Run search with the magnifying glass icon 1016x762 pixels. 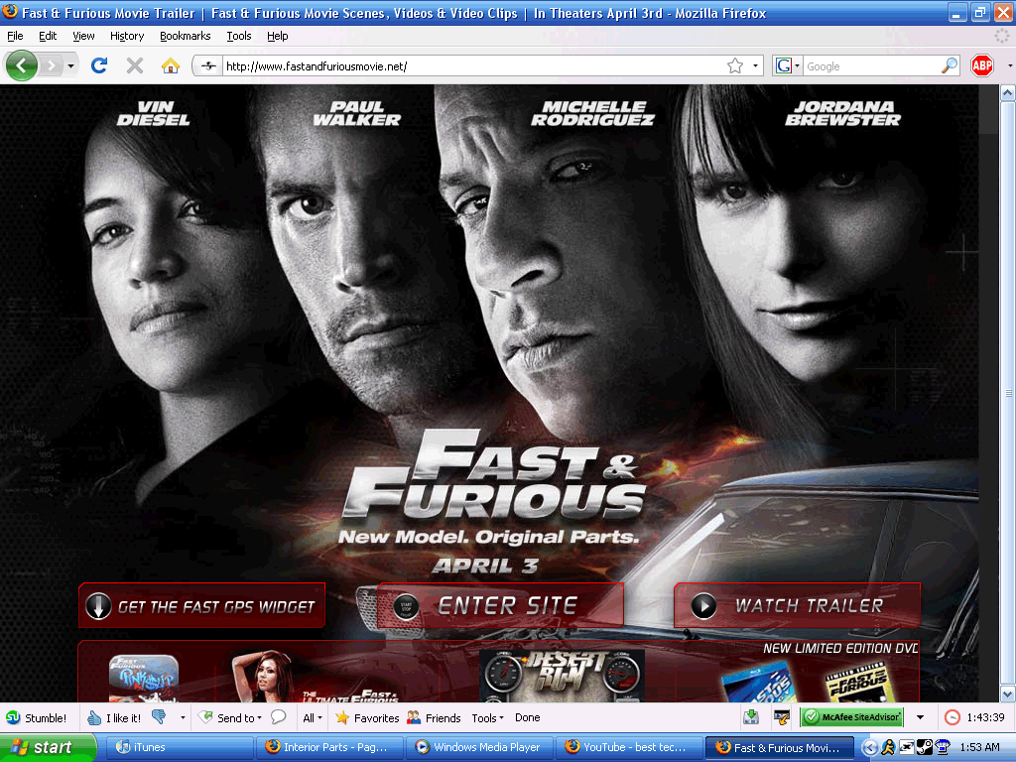pos(950,65)
